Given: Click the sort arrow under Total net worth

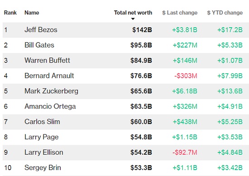Looking at the screenshot, I should click(x=133, y=19).
